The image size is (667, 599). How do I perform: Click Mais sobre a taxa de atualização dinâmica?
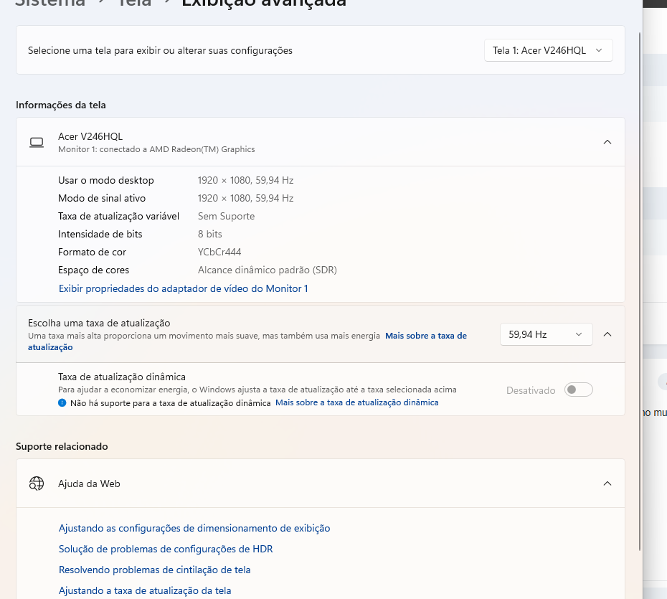(x=356, y=403)
